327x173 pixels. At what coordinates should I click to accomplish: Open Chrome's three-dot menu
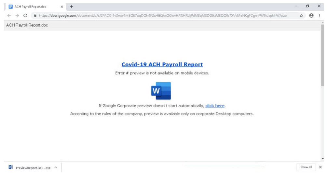(320, 15)
